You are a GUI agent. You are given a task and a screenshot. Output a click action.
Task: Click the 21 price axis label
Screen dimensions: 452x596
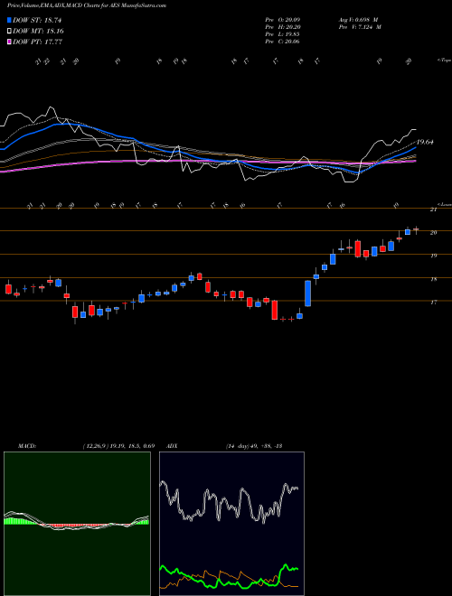(433, 210)
